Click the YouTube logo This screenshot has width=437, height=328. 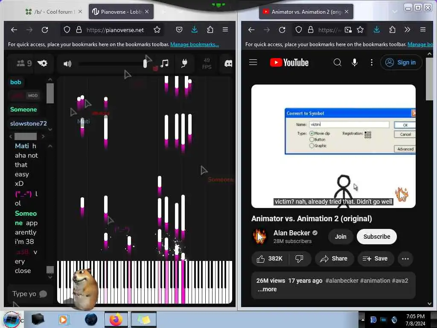(289, 62)
